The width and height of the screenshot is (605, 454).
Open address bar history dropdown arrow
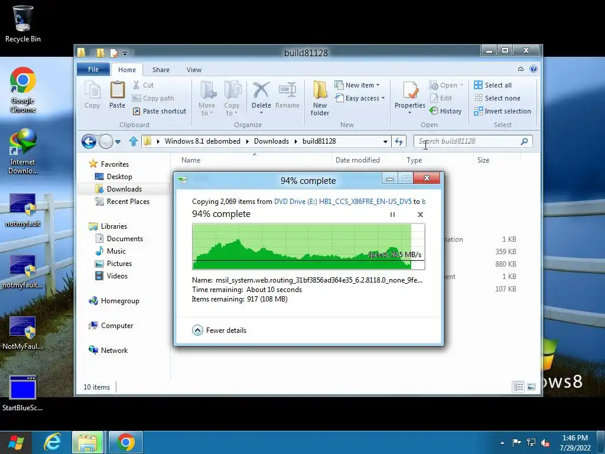385,142
